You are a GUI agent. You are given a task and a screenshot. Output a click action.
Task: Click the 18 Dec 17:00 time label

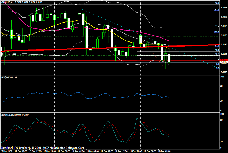click(x=121, y=152)
